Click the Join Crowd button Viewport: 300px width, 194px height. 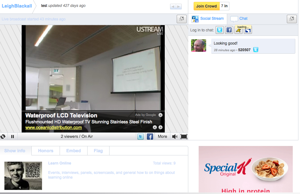click(x=206, y=6)
